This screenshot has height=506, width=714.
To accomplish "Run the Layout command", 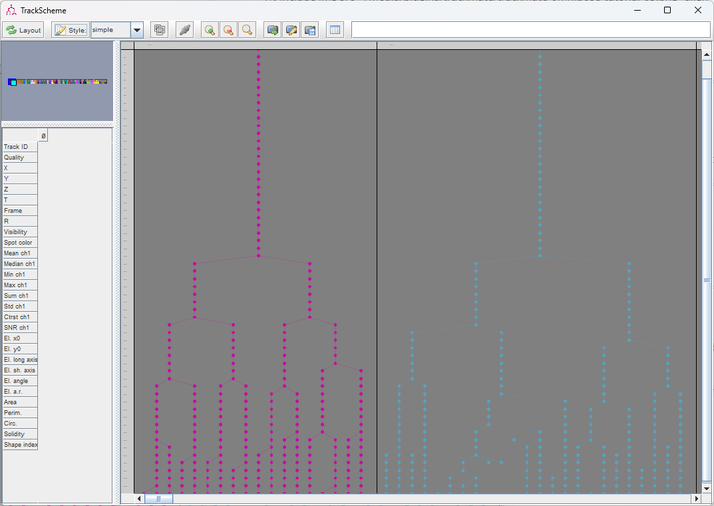I will click(x=23, y=29).
